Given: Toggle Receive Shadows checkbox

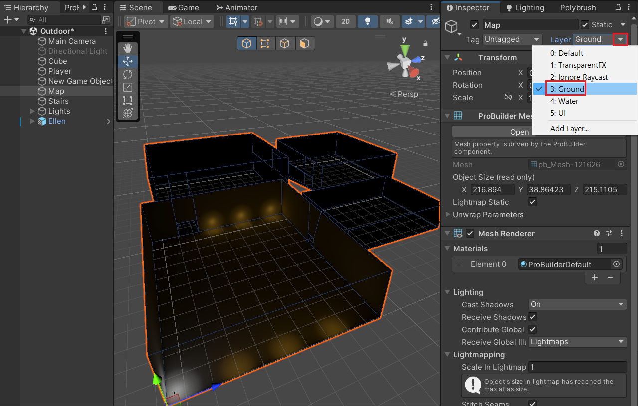Looking at the screenshot, I should click(532, 317).
